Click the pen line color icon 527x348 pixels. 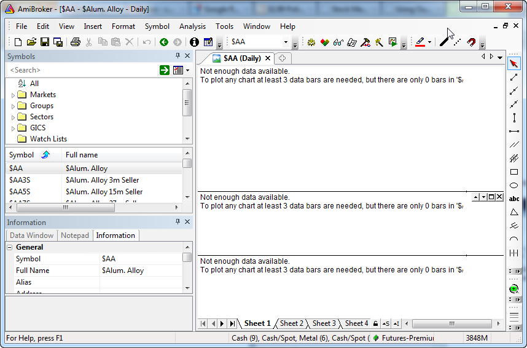click(x=420, y=42)
